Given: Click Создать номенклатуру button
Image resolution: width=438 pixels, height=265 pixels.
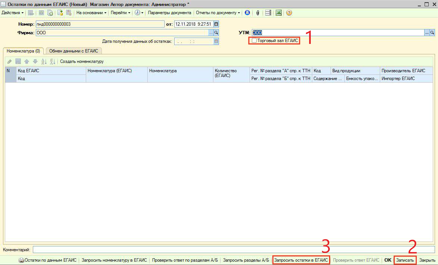Looking at the screenshot, I should [x=82, y=61].
